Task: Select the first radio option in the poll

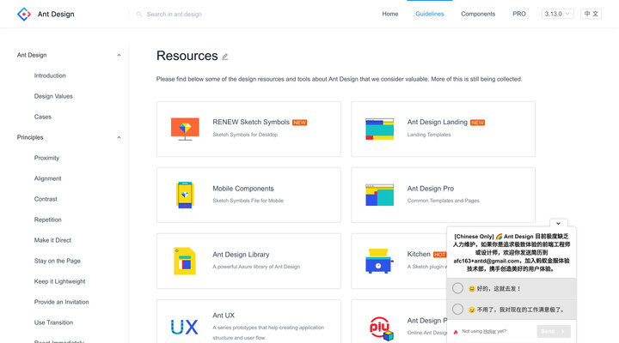Action: click(x=458, y=288)
